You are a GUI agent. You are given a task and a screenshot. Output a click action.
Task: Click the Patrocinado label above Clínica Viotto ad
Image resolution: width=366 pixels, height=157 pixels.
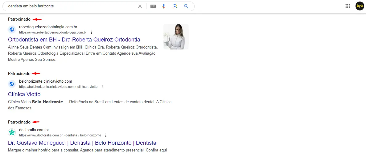point(19,73)
